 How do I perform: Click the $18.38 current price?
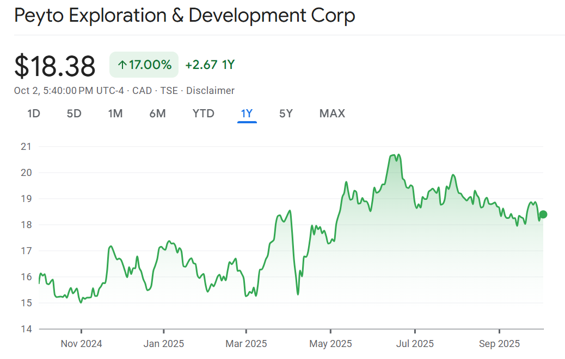tap(55, 66)
